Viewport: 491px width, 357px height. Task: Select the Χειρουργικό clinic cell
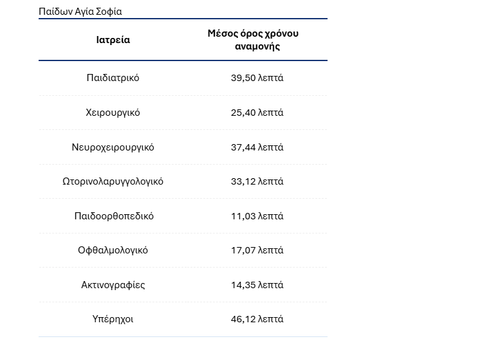[x=113, y=113]
